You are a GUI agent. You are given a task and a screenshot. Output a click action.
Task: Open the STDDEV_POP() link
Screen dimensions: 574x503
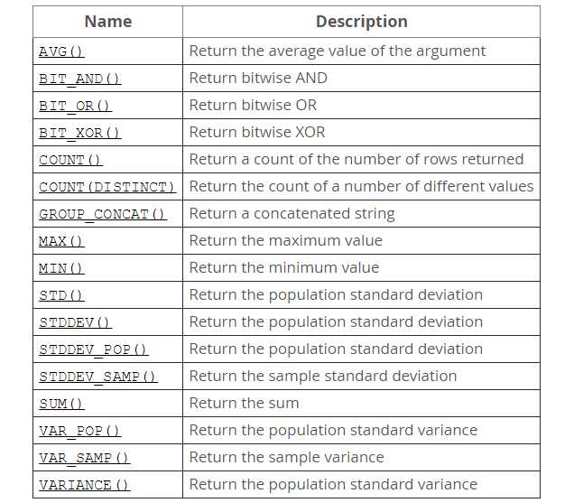pyautogui.click(x=93, y=349)
